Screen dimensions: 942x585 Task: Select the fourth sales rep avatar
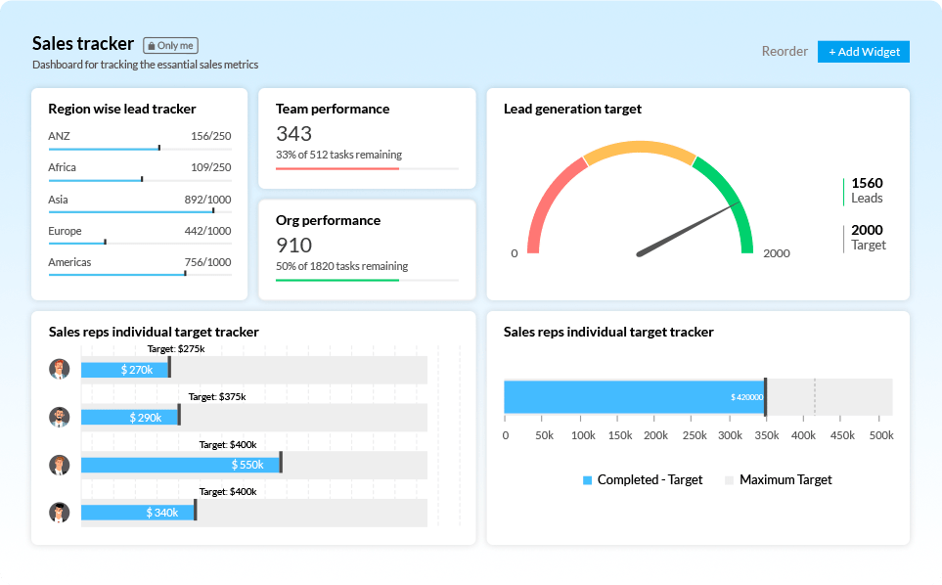coord(60,512)
